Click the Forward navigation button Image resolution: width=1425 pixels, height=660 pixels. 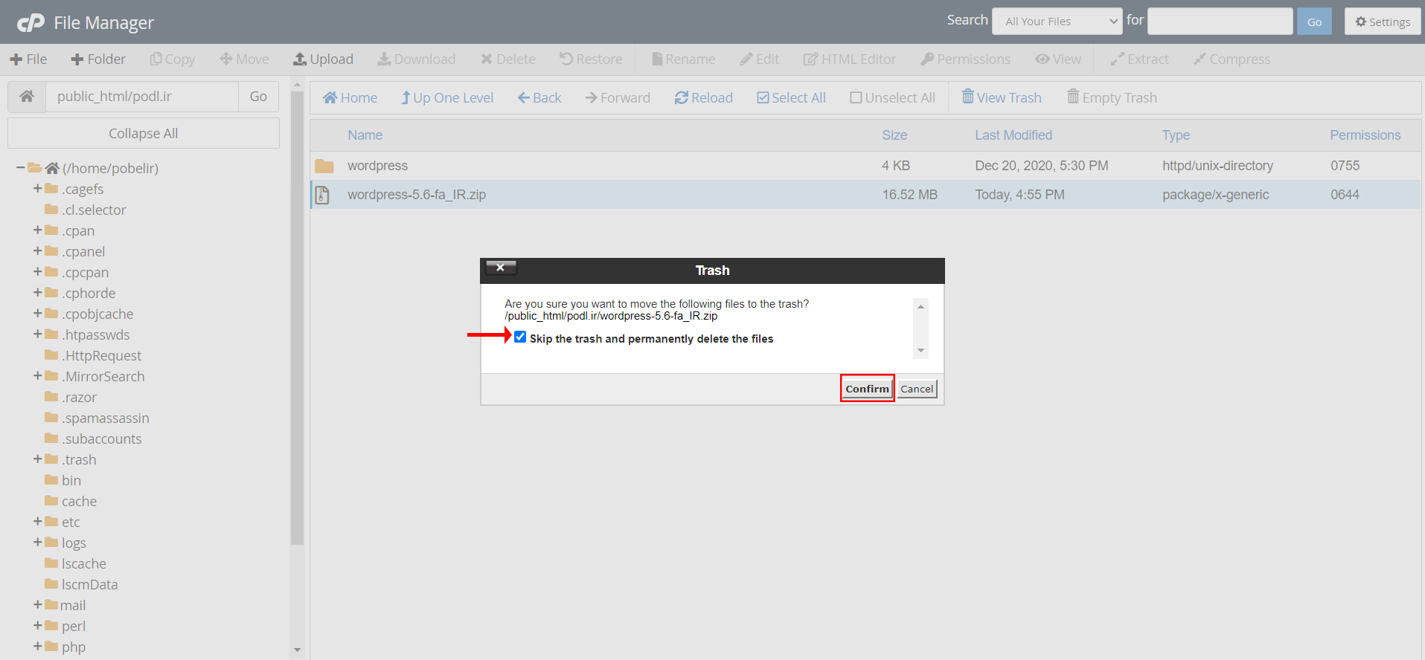(x=618, y=98)
